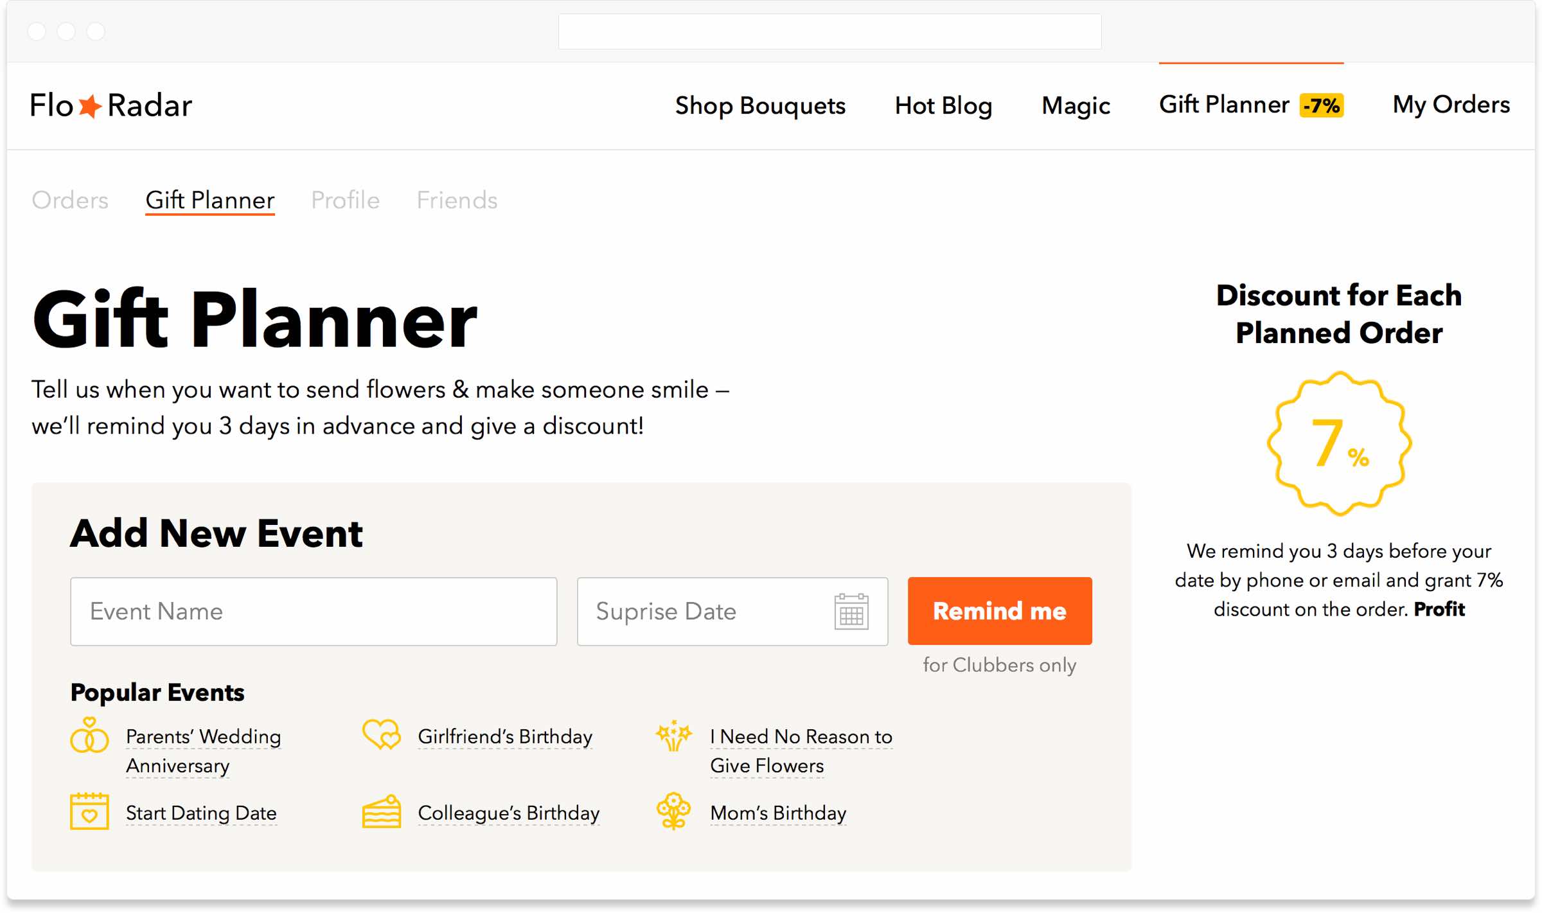Click the Friends tab
The height and width of the screenshot is (913, 1542).
456,200
